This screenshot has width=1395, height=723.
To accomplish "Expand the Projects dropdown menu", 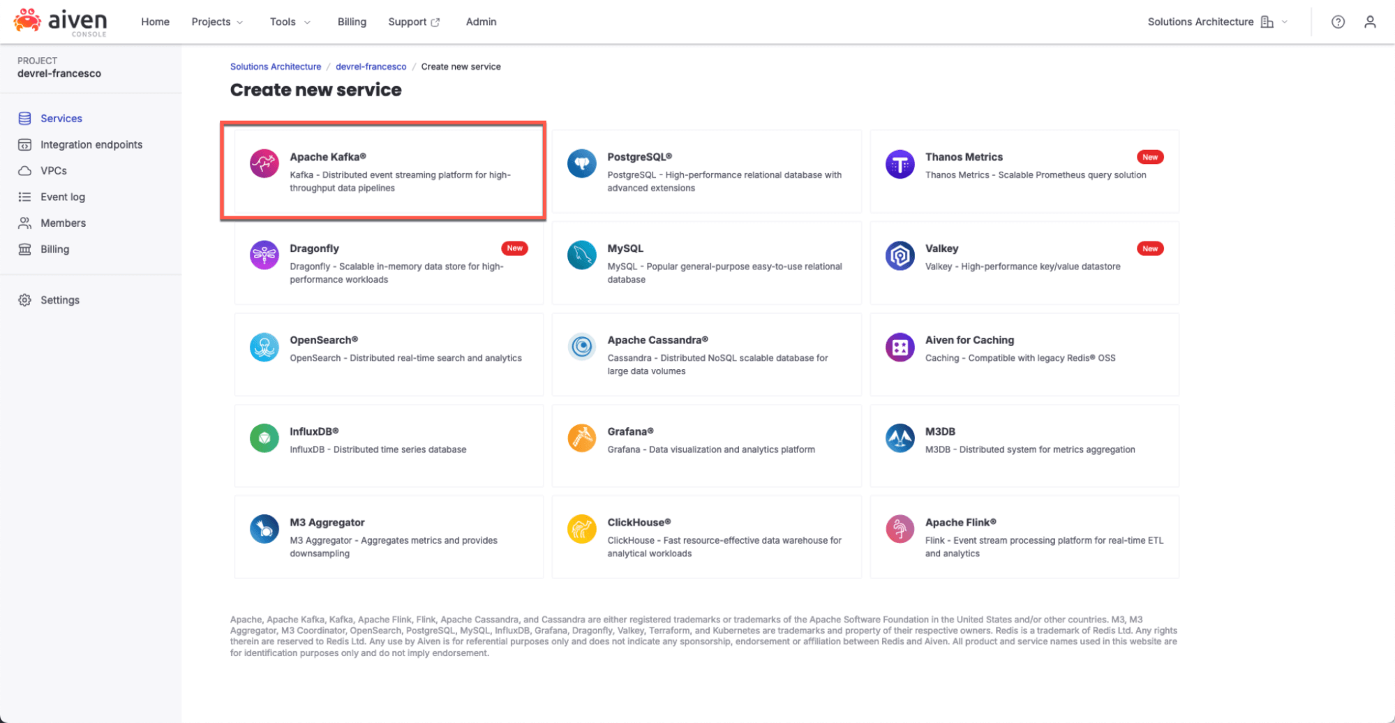I will pos(217,22).
